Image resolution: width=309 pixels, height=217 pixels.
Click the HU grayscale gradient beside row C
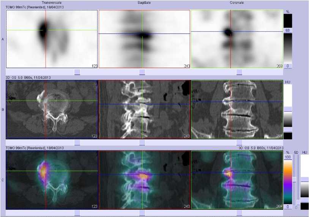[304, 190]
